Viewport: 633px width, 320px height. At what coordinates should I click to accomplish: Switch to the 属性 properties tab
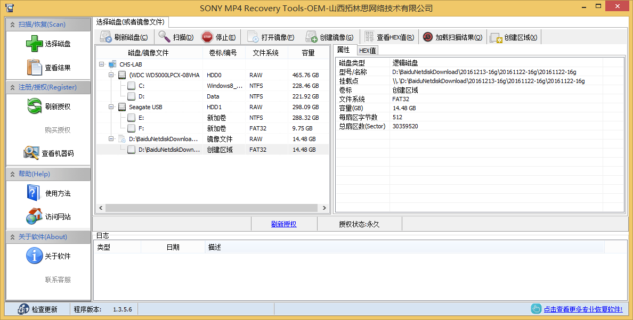click(x=344, y=50)
